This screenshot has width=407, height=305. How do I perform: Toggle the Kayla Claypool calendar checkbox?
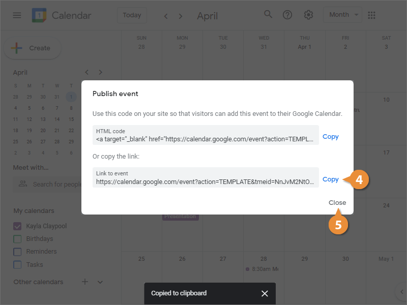tap(17, 226)
